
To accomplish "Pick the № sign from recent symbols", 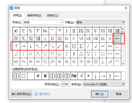I will [74, 76].
